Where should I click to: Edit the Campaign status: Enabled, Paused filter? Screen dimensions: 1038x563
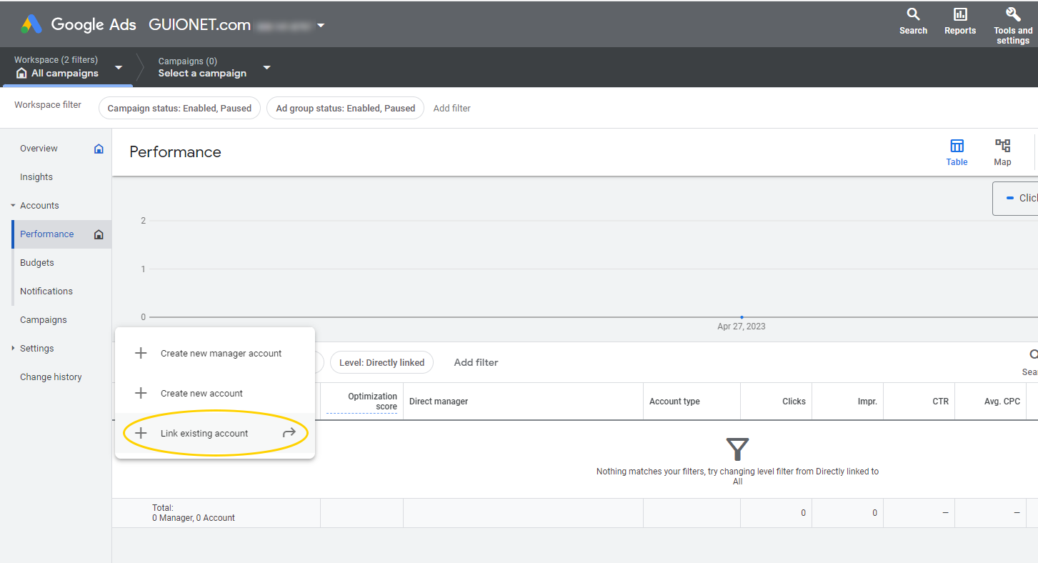(x=179, y=109)
